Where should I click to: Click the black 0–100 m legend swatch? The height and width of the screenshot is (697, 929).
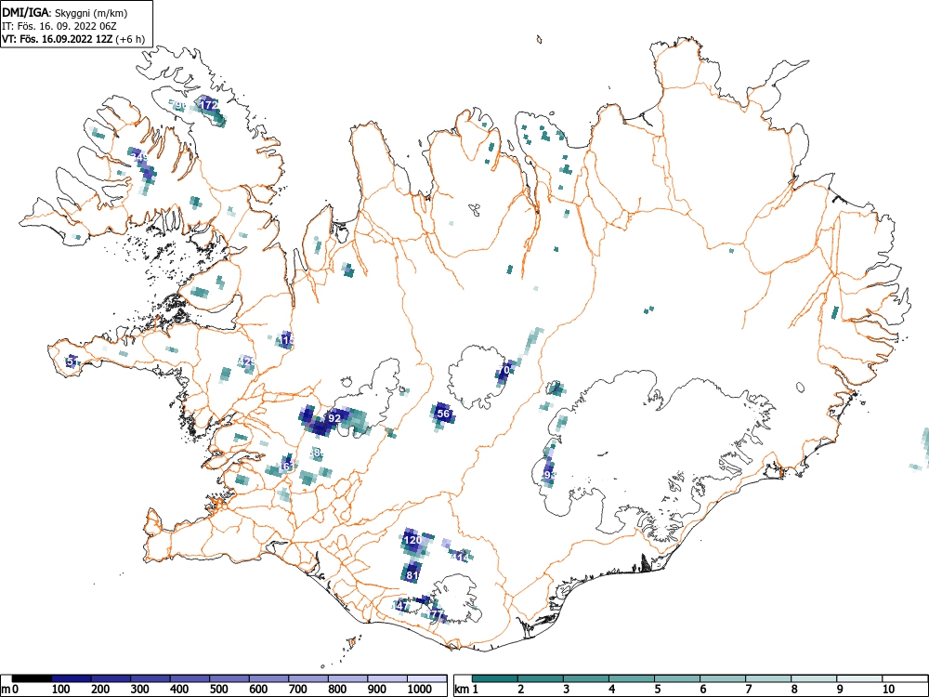pos(32,678)
